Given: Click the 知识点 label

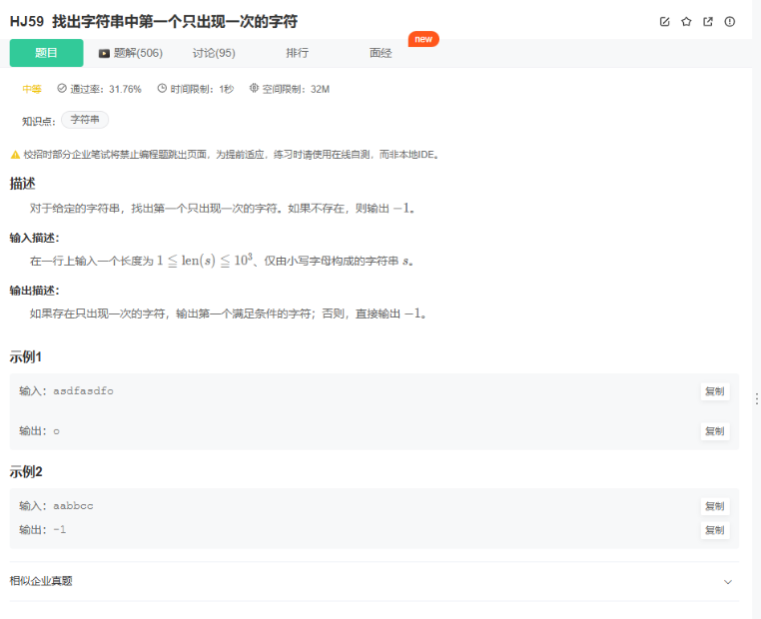Looking at the screenshot, I should click(39, 121).
